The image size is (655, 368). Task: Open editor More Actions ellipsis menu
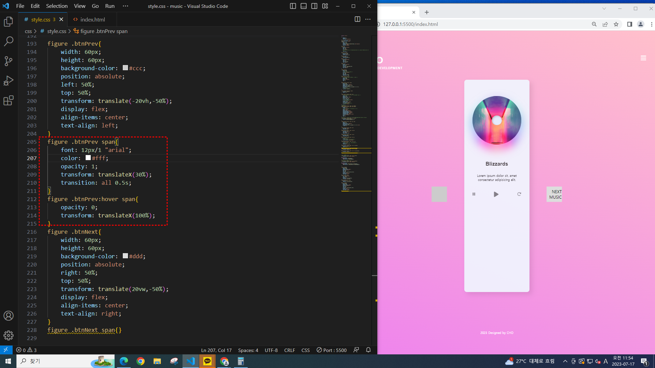[x=368, y=19]
